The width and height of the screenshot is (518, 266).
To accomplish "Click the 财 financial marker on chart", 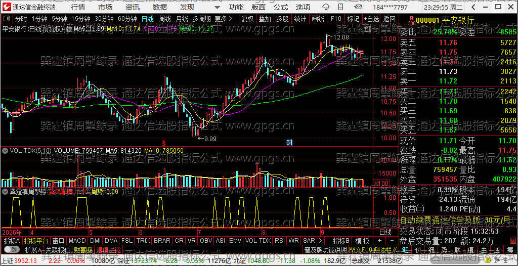I will click(x=289, y=143).
